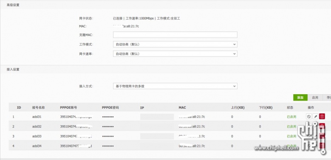Click the MAC address in the adsl32 row
Screen dimensions: 331x160
pos(192,126)
